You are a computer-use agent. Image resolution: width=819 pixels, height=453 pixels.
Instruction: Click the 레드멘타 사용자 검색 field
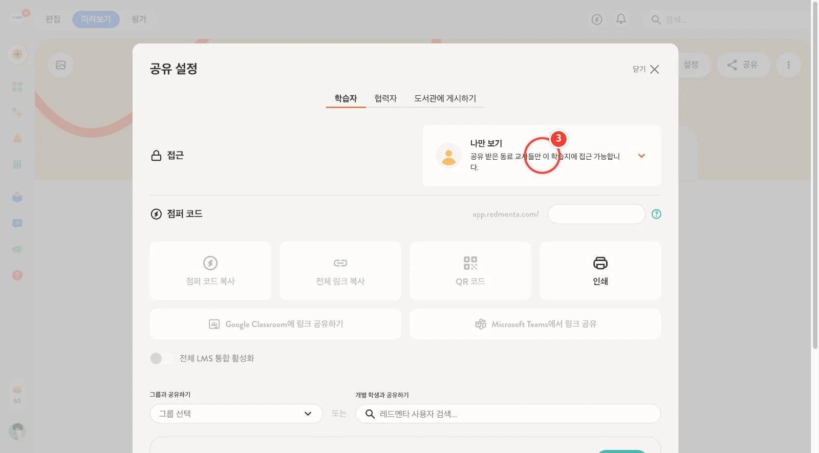(508, 414)
